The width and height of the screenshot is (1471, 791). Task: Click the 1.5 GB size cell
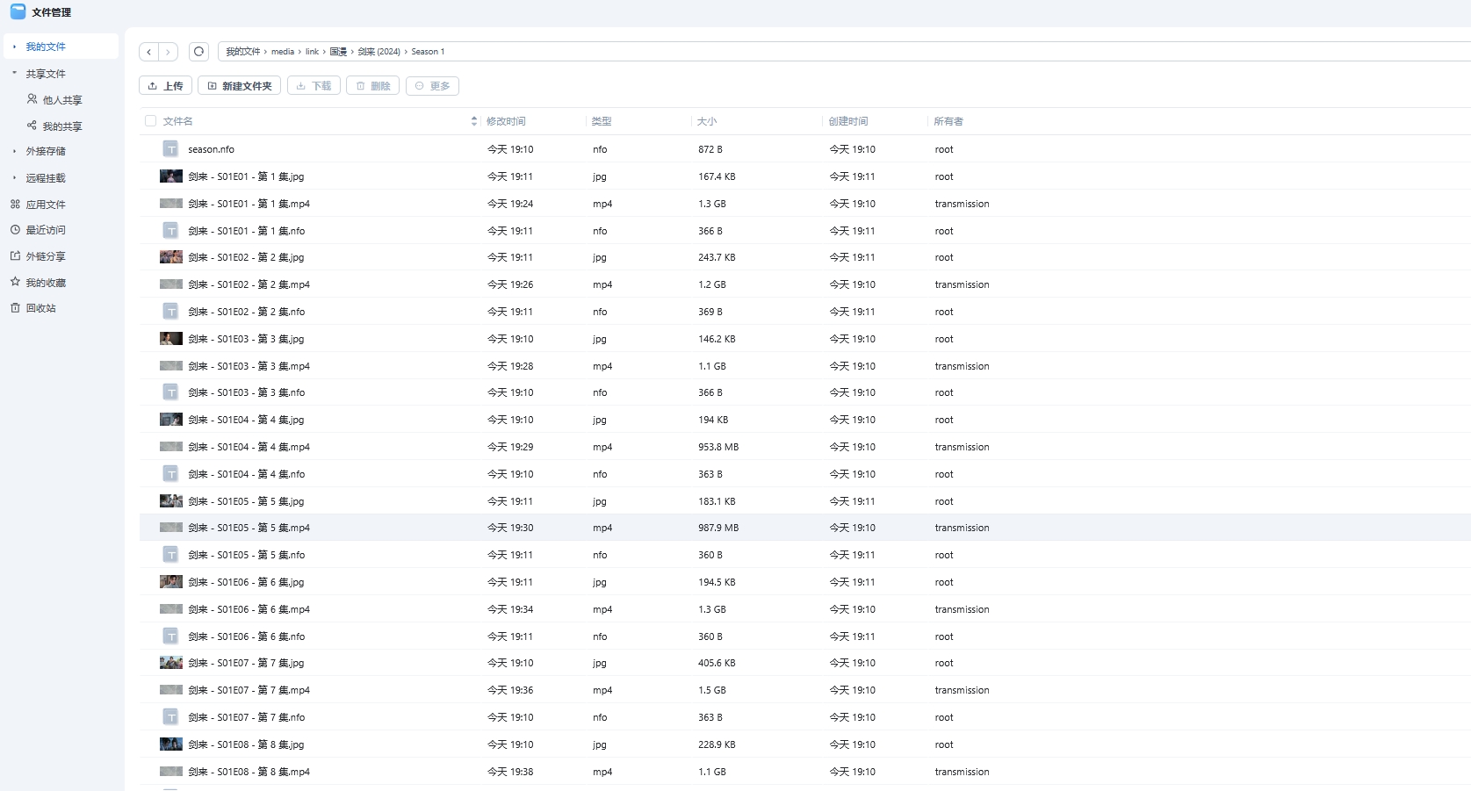click(712, 690)
